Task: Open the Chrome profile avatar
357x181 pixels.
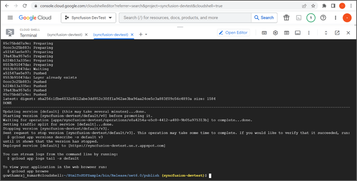Action: click(342, 6)
